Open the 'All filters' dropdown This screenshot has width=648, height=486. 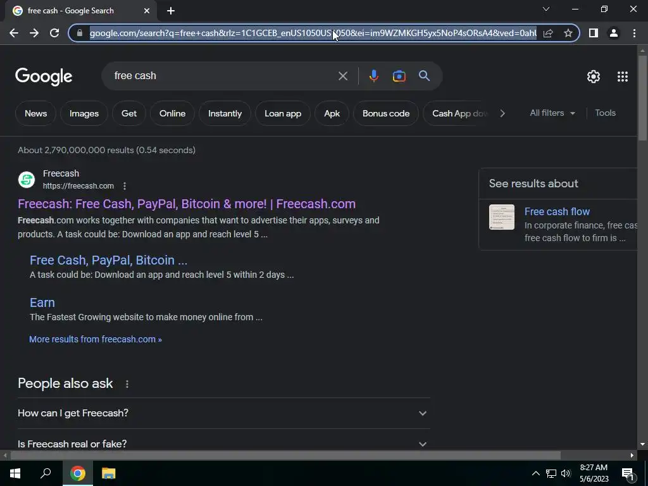tap(552, 113)
